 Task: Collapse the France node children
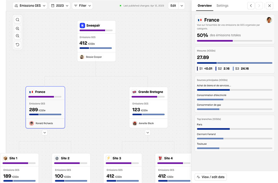pos(45,132)
